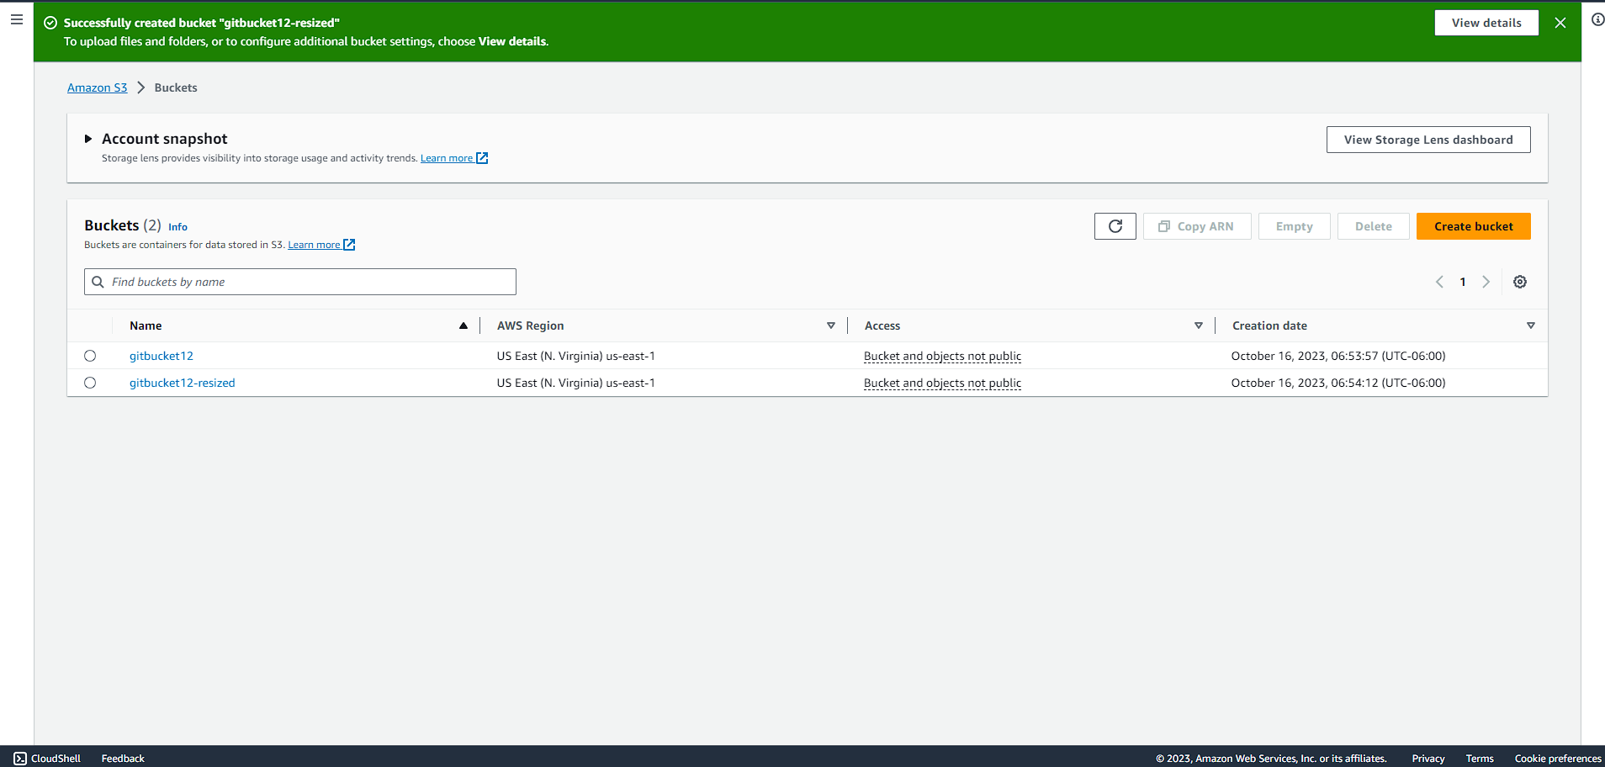Click gitbucket12-resized row's US East region cell
The image size is (1605, 767).
tap(576, 383)
